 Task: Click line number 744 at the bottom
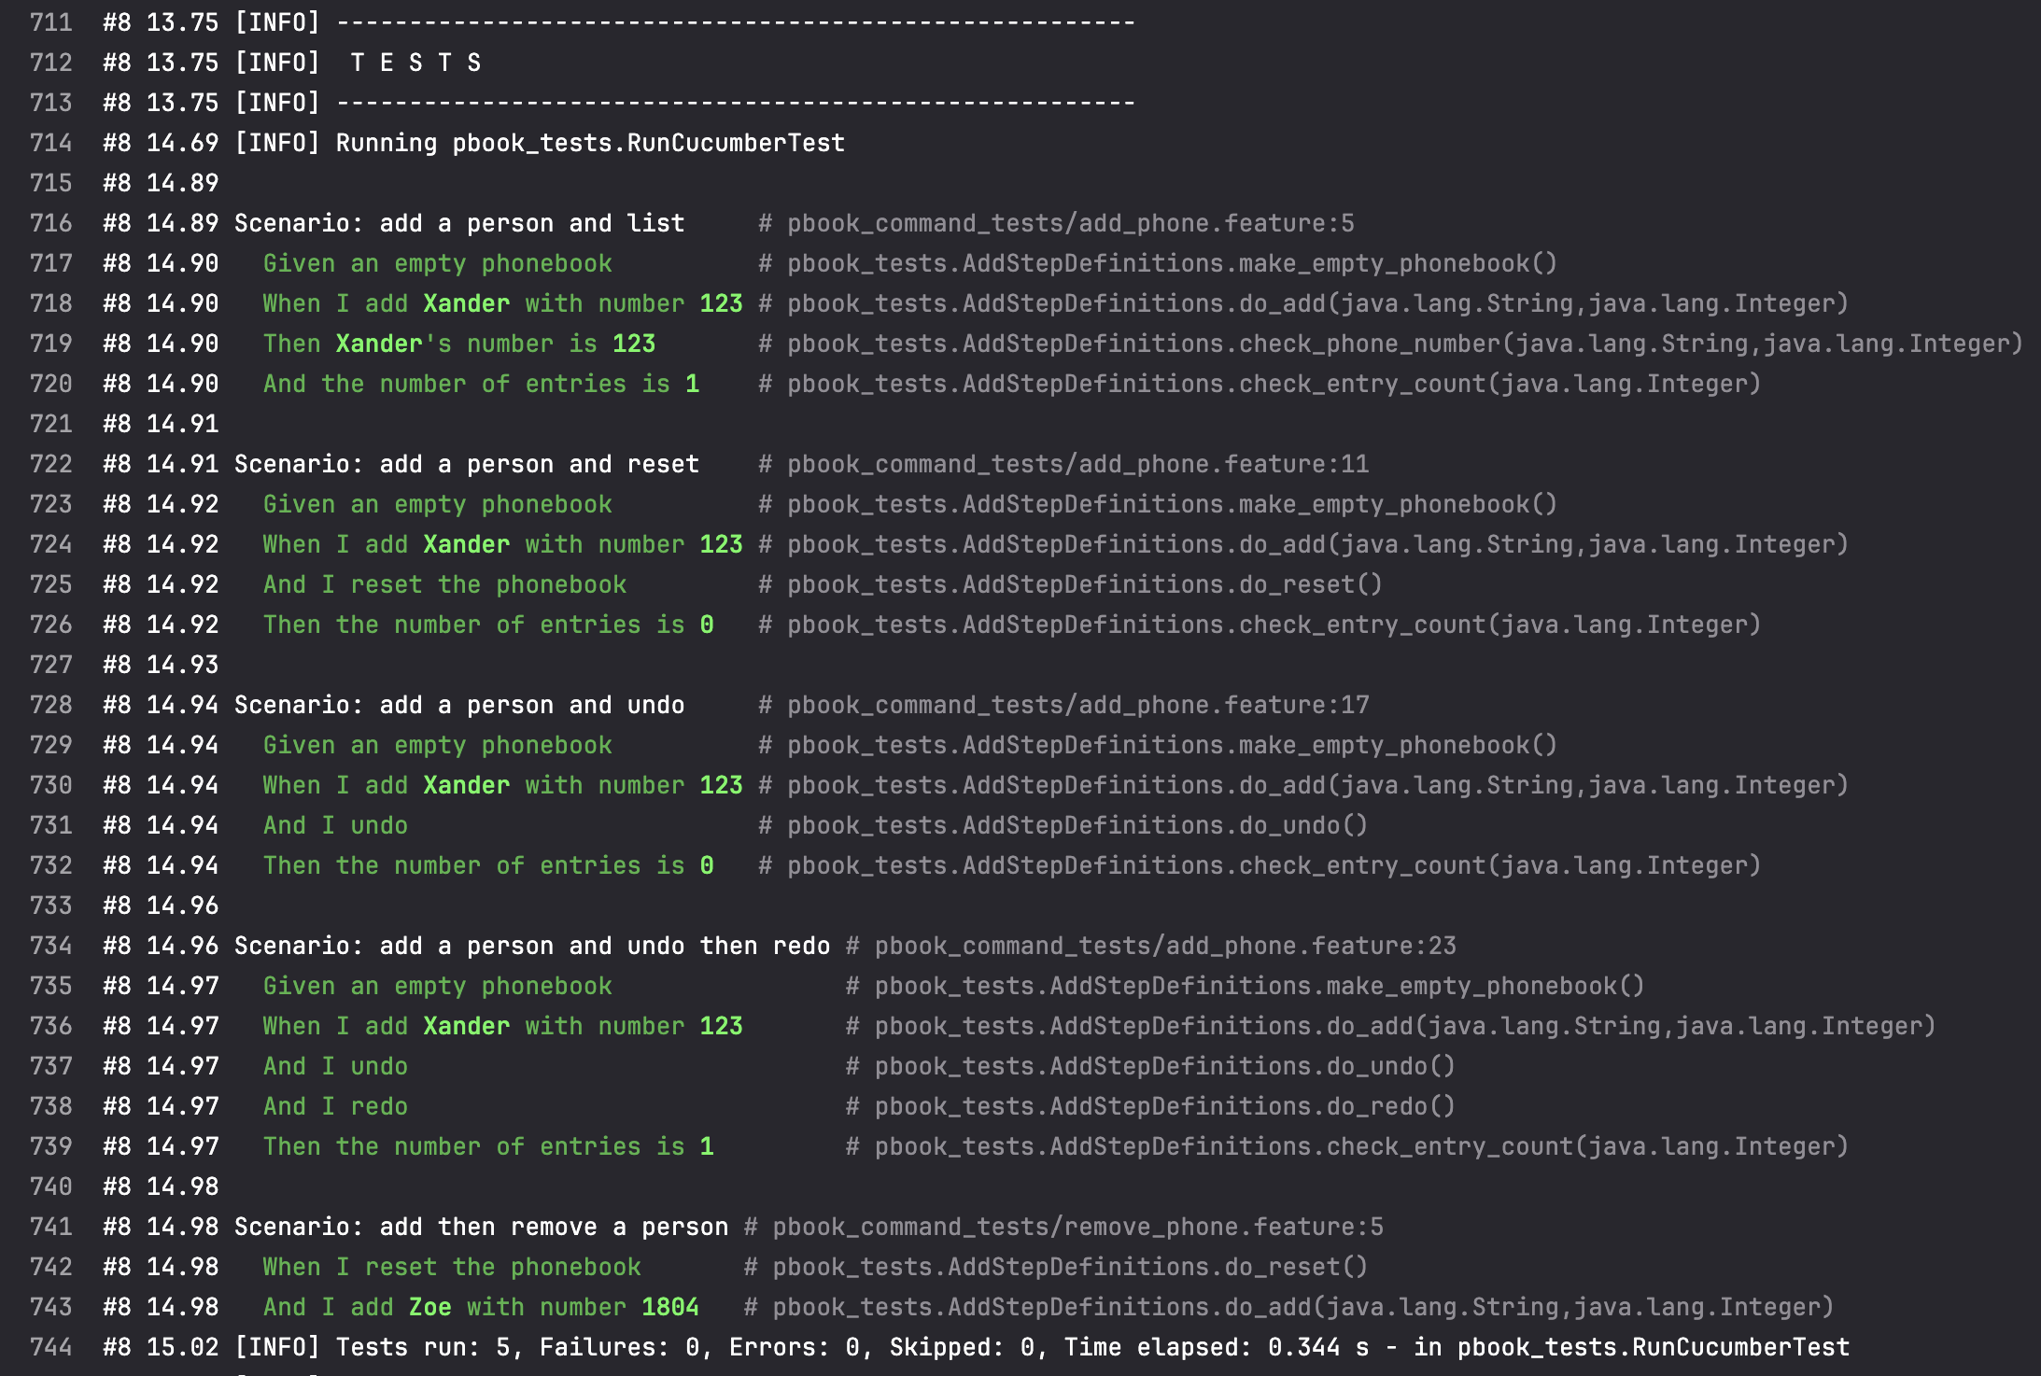click(x=50, y=1347)
